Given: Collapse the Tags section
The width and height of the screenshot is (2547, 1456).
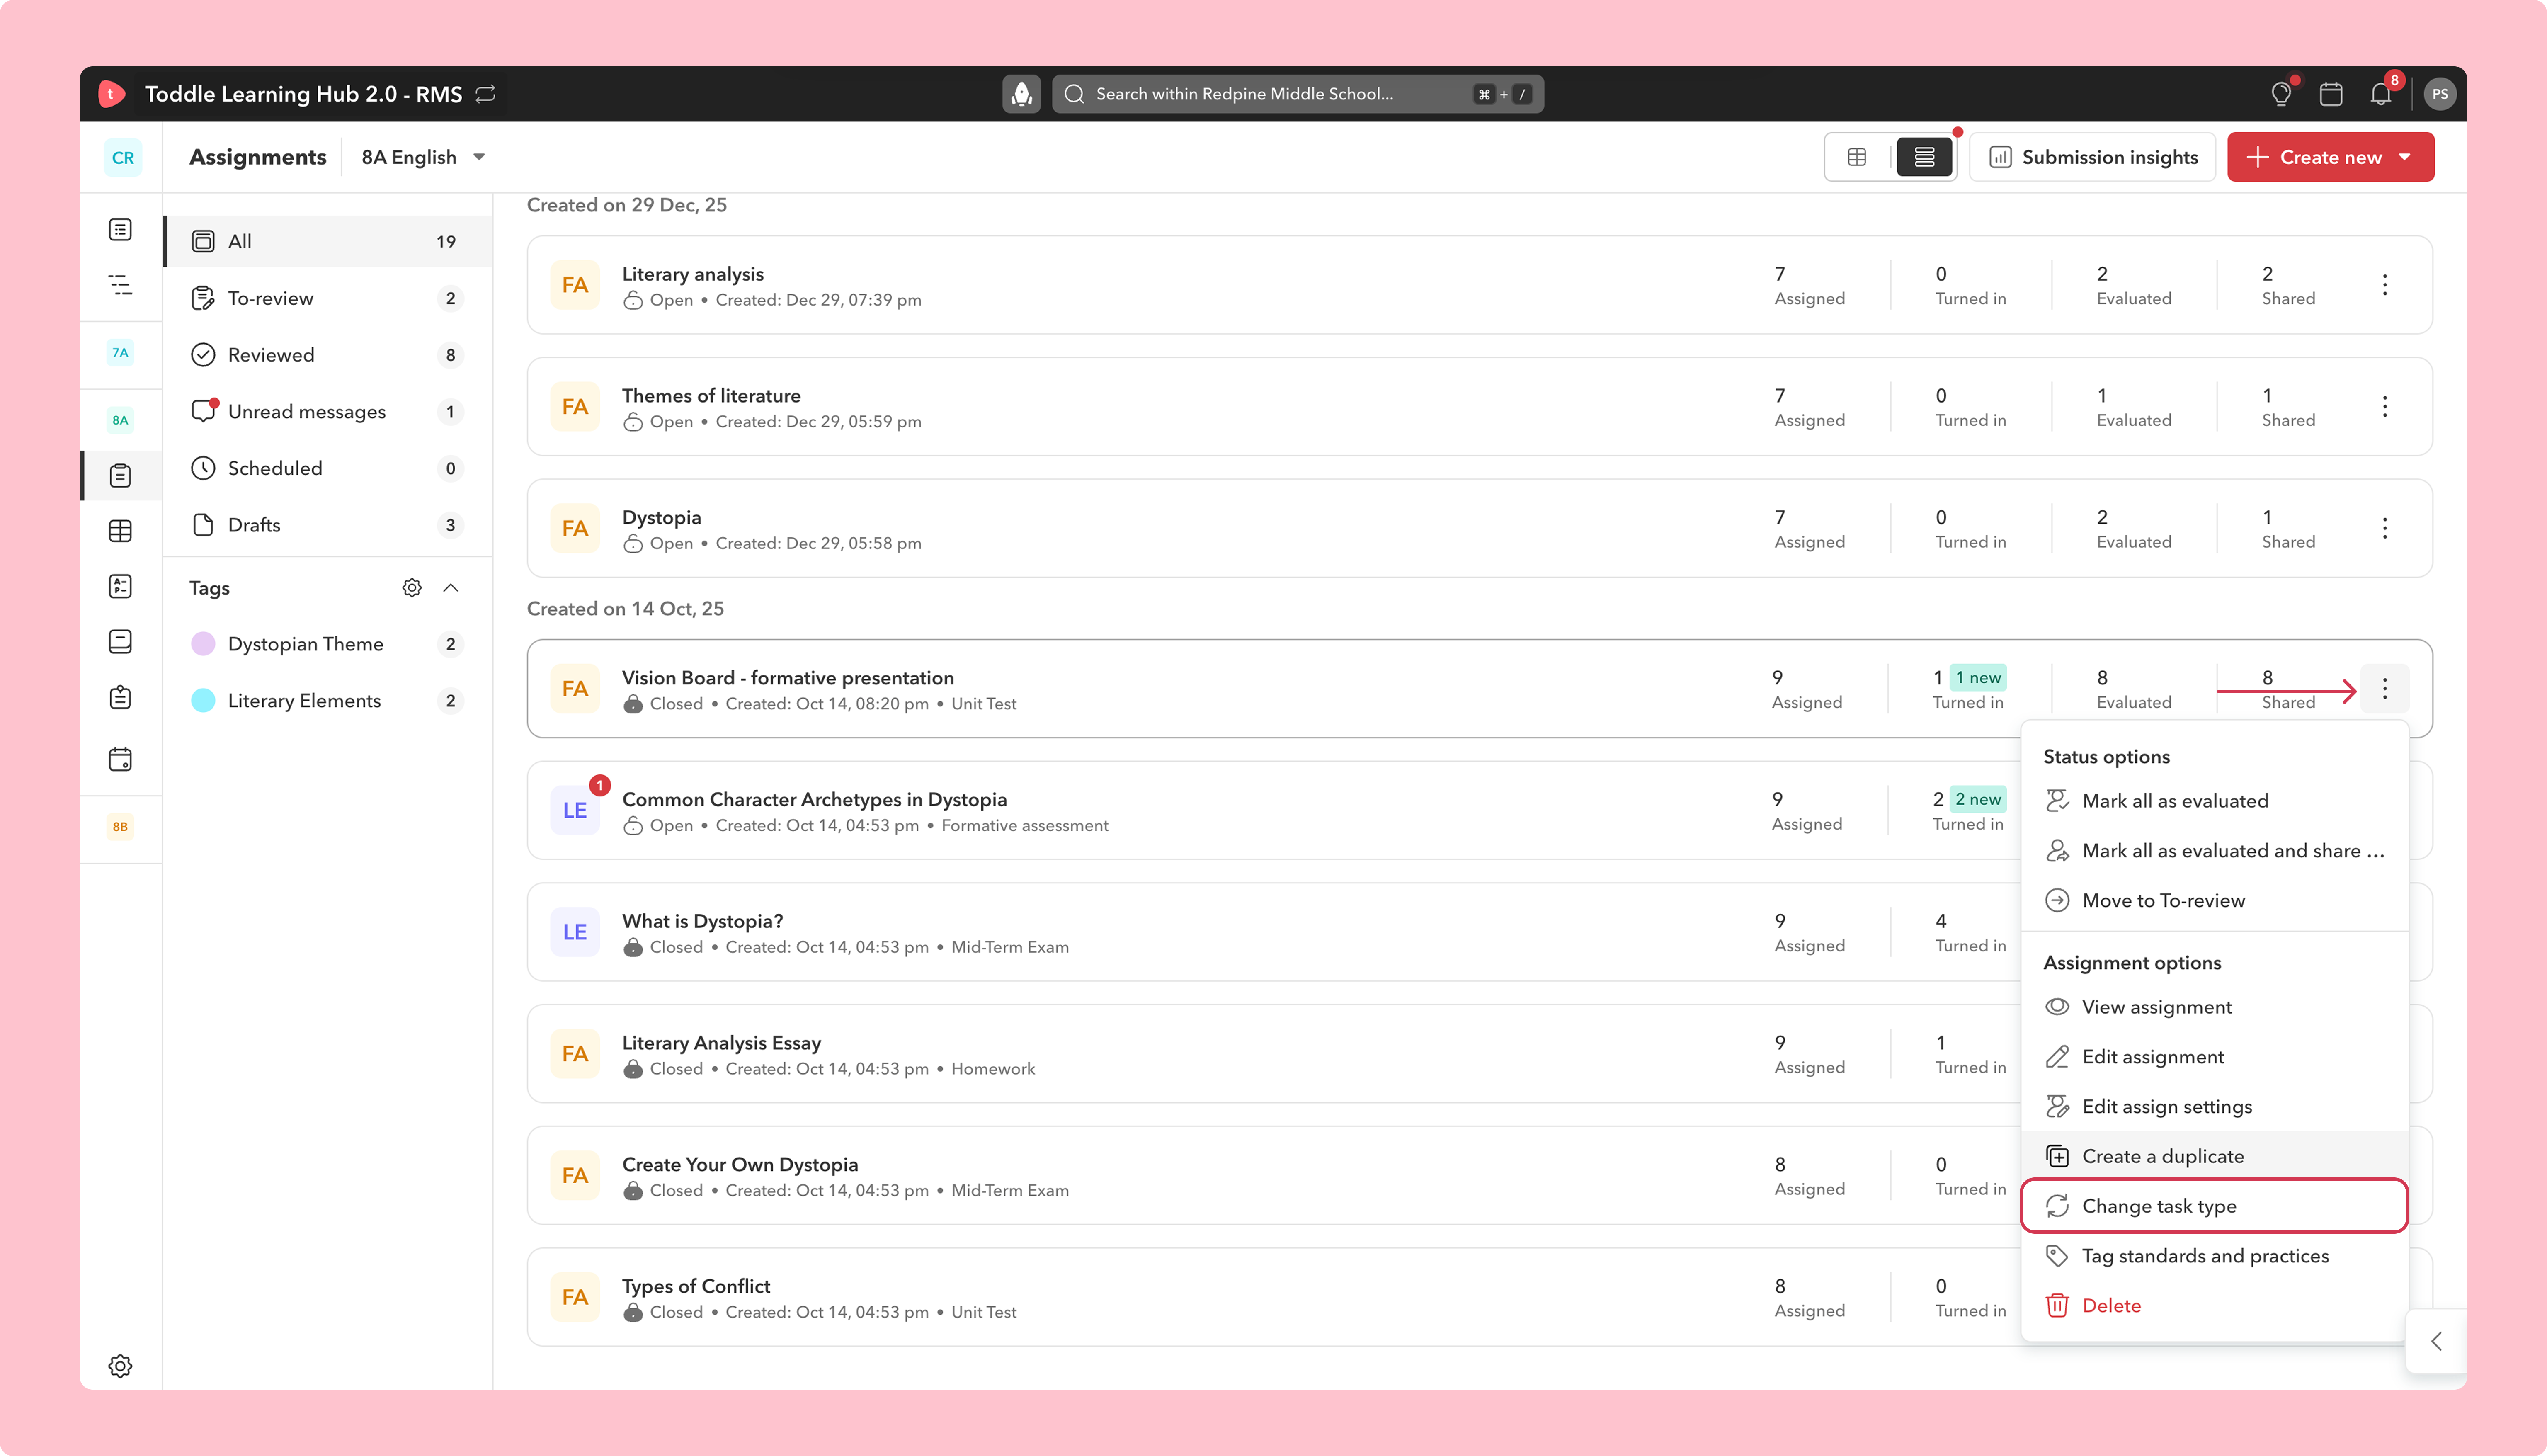Looking at the screenshot, I should pyautogui.click(x=451, y=588).
